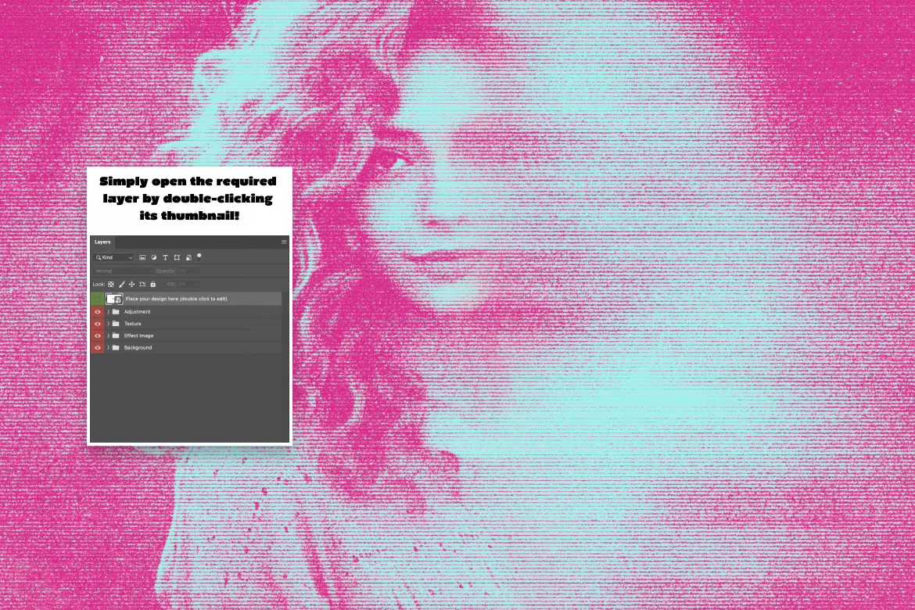Expand the Adjustment group contents
The width and height of the screenshot is (915, 610).
pos(109,311)
